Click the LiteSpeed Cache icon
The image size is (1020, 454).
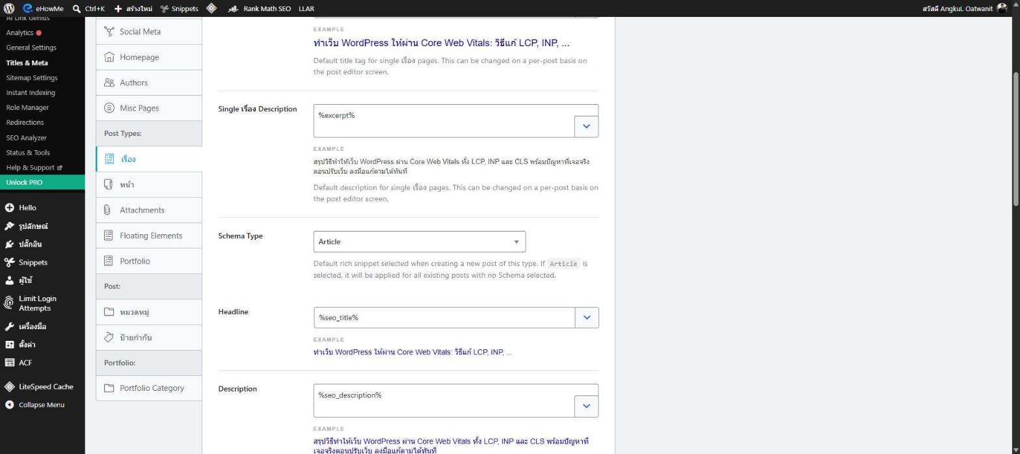coord(9,387)
